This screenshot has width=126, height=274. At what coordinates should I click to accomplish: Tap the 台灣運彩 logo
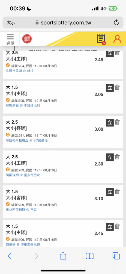(27, 39)
